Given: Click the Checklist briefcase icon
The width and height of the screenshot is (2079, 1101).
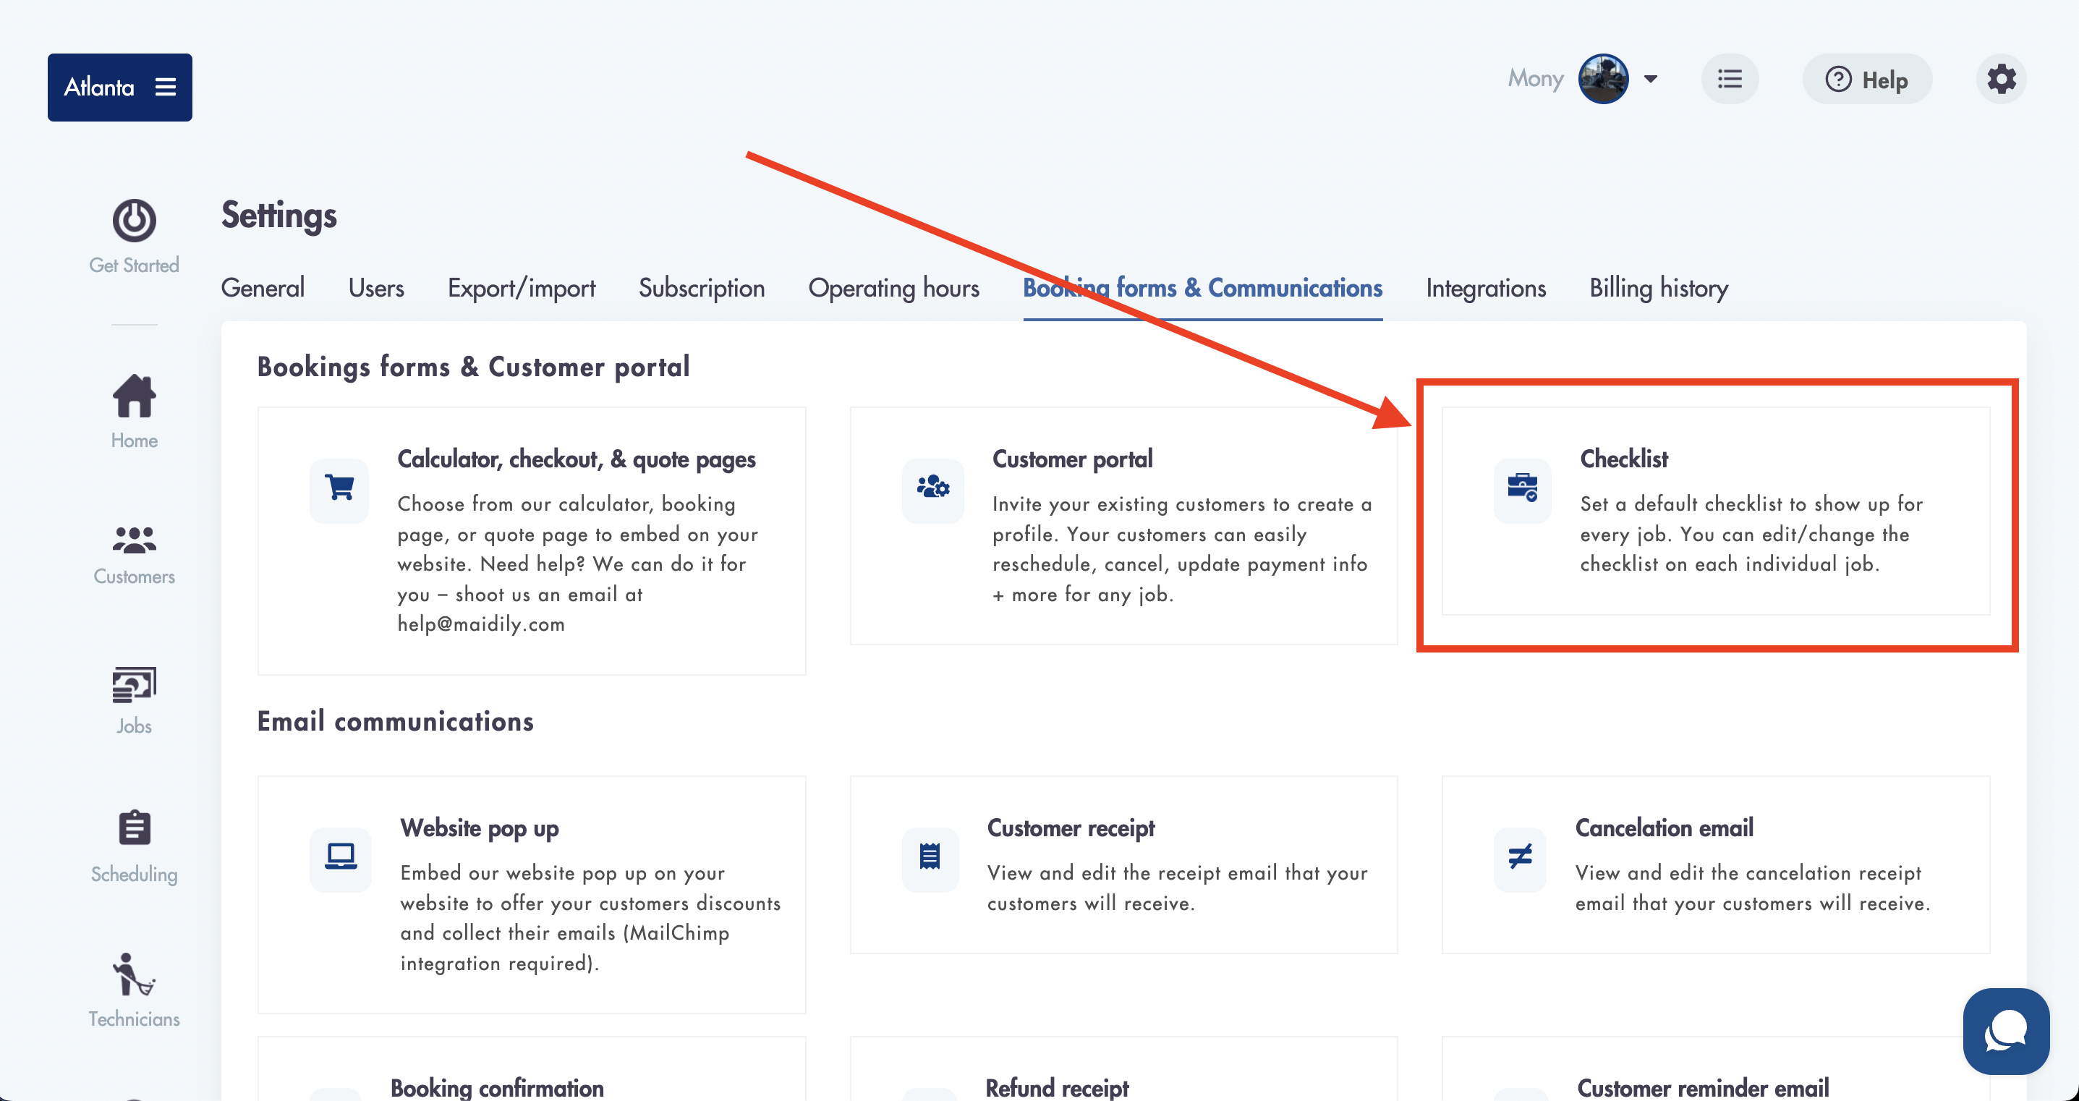Looking at the screenshot, I should tap(1522, 488).
